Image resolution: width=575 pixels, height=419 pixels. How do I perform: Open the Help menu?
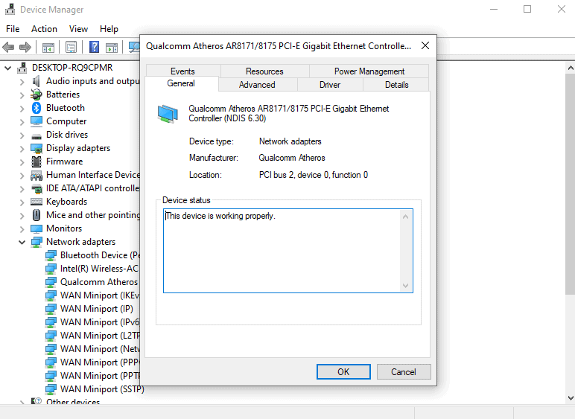point(109,29)
